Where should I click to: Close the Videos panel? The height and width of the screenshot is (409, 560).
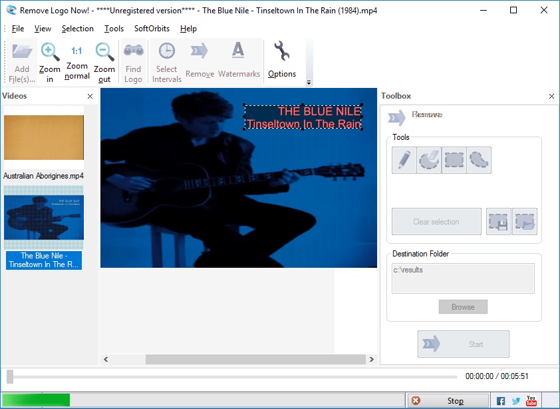(90, 96)
